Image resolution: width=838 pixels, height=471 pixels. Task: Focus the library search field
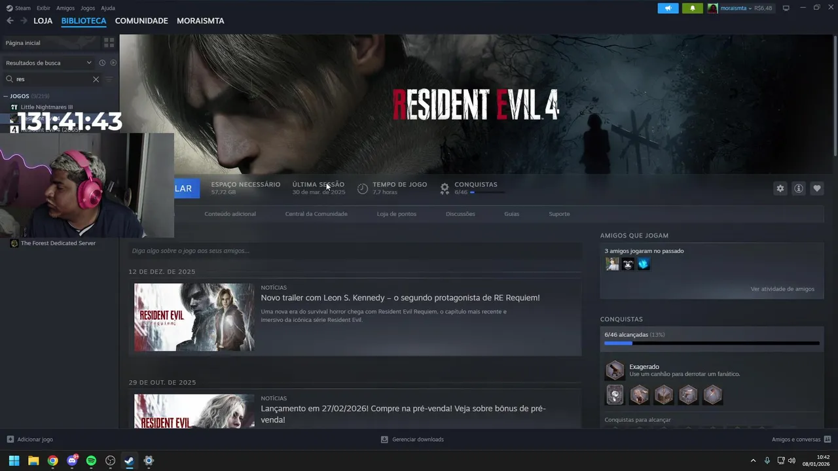(x=52, y=79)
